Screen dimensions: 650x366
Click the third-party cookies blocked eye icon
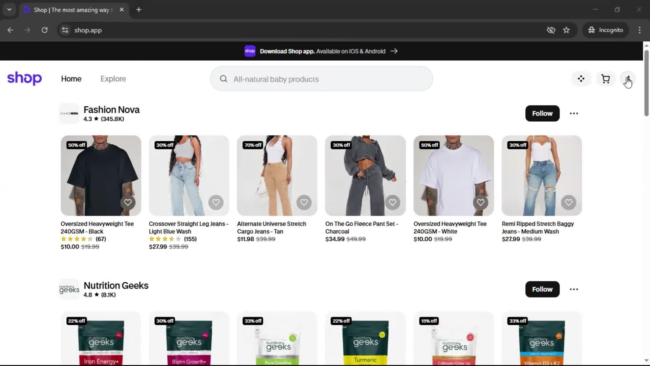[x=551, y=30]
